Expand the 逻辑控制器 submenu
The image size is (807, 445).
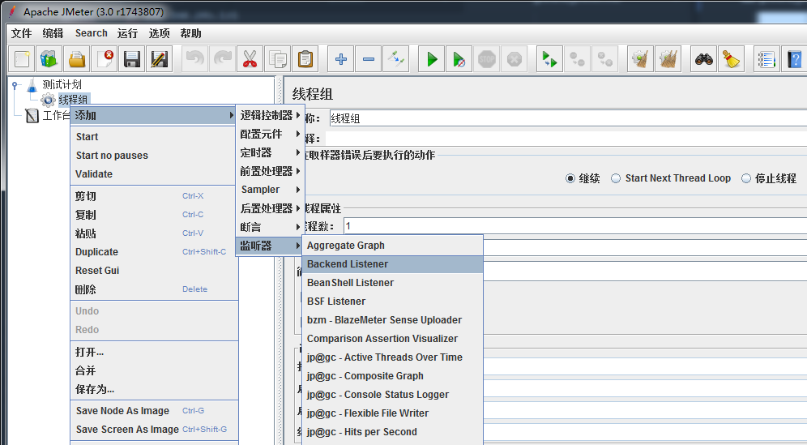point(270,115)
